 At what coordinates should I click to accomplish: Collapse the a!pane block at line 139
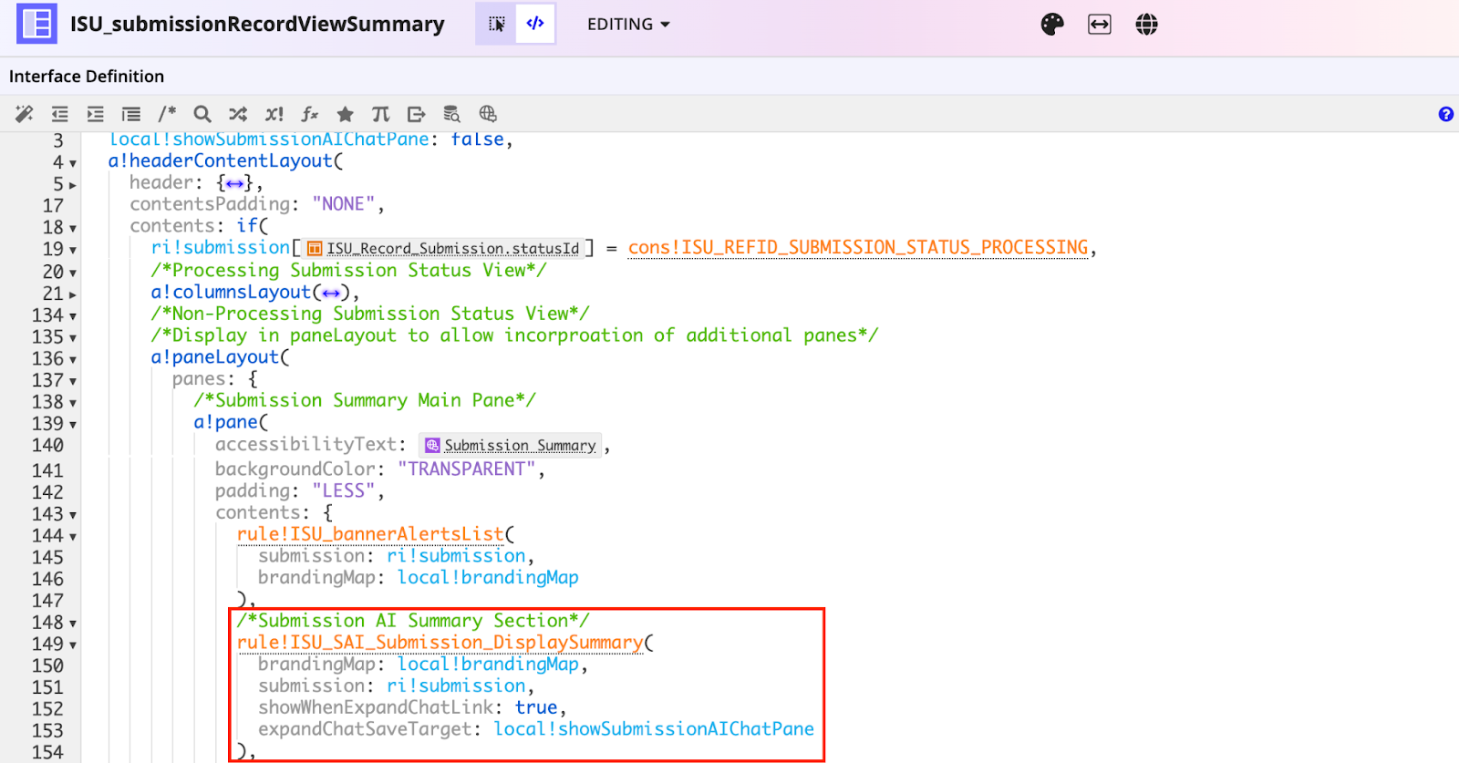tap(73, 425)
